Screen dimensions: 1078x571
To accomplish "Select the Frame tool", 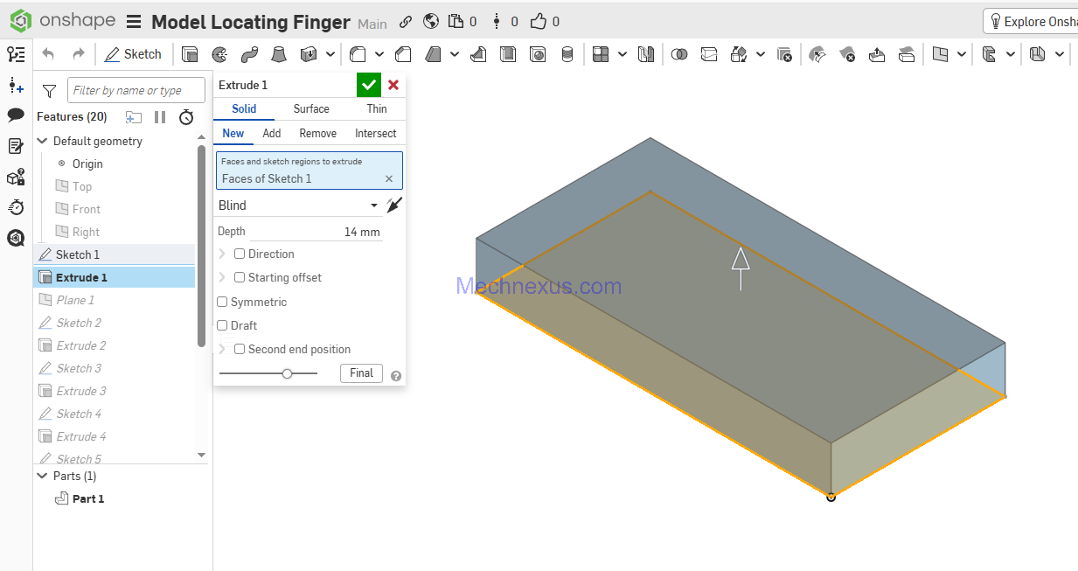I will pos(989,54).
